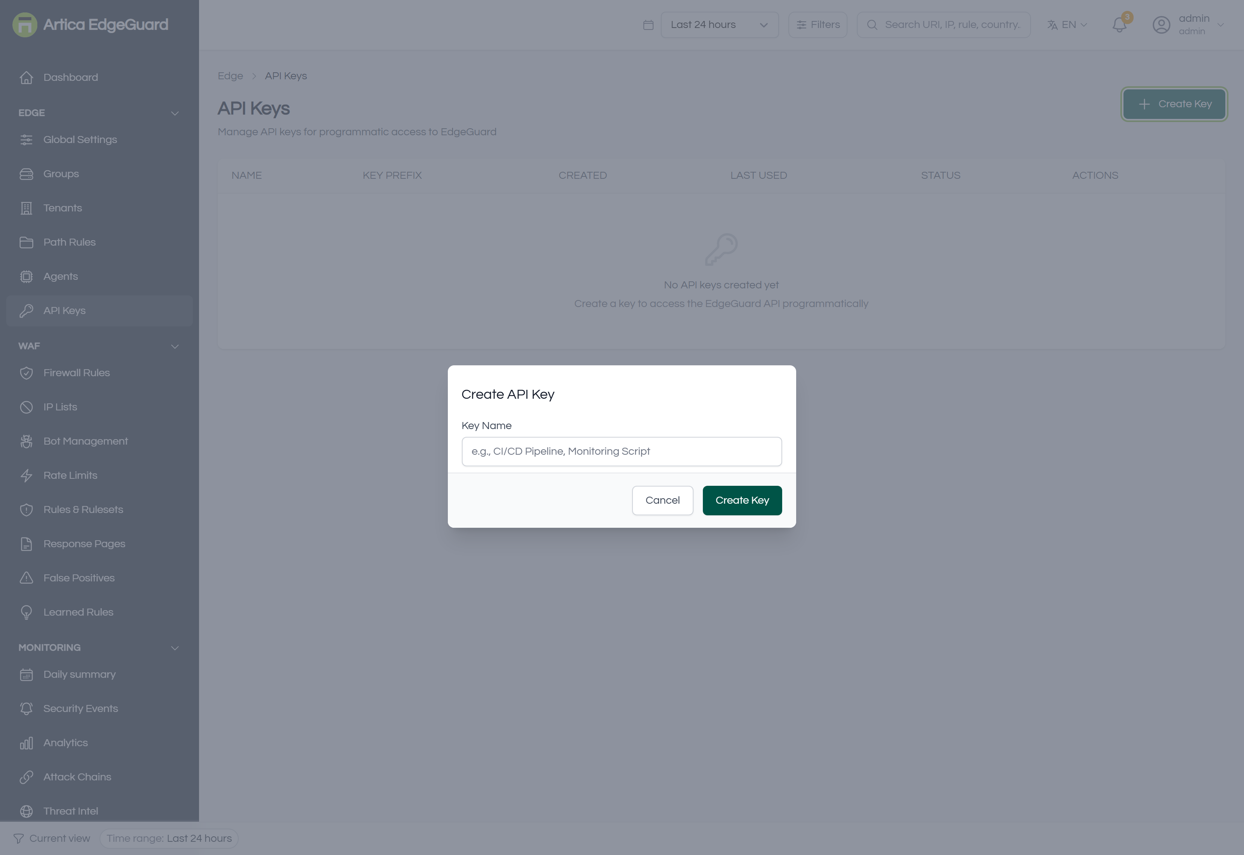The height and width of the screenshot is (855, 1244).
Task: Open Firewall Rules under WAF
Action: click(x=99, y=373)
